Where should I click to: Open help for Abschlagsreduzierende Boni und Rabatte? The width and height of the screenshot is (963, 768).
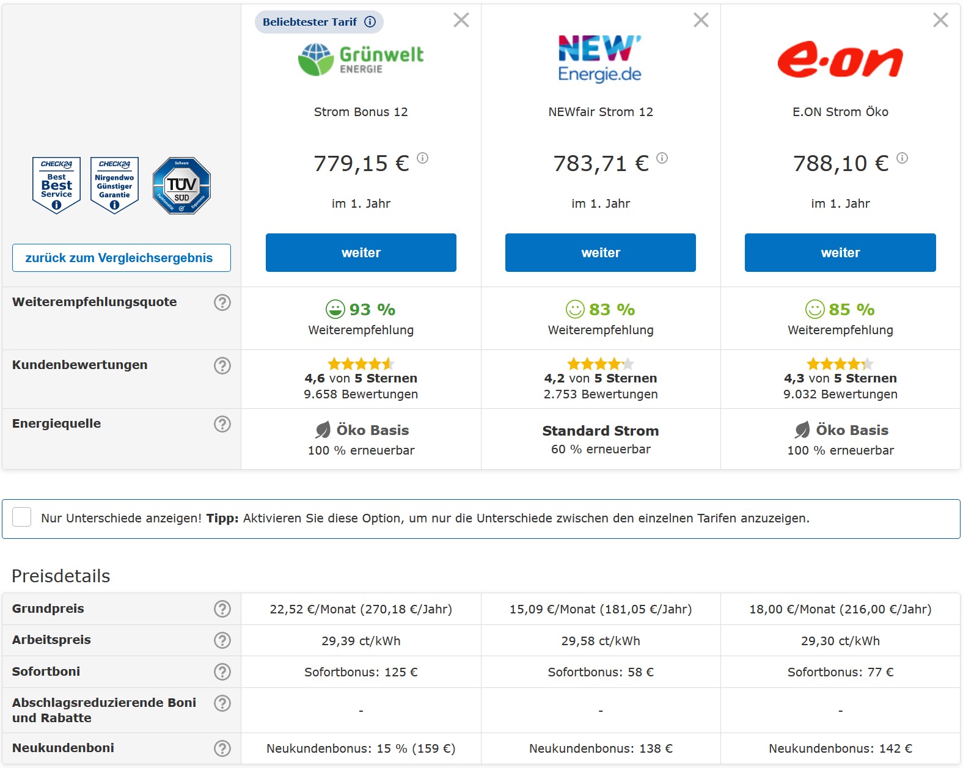point(222,703)
